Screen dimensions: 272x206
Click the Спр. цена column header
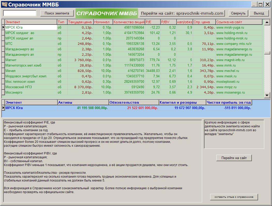click(x=204, y=22)
